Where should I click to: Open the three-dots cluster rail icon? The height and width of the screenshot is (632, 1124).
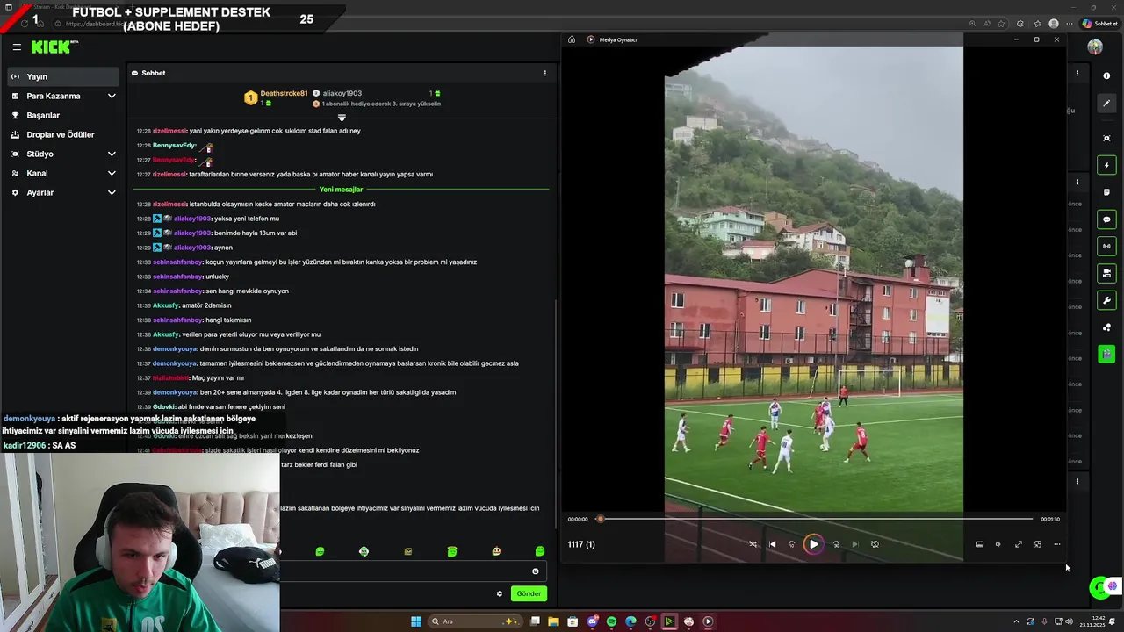pyautogui.click(x=1106, y=327)
